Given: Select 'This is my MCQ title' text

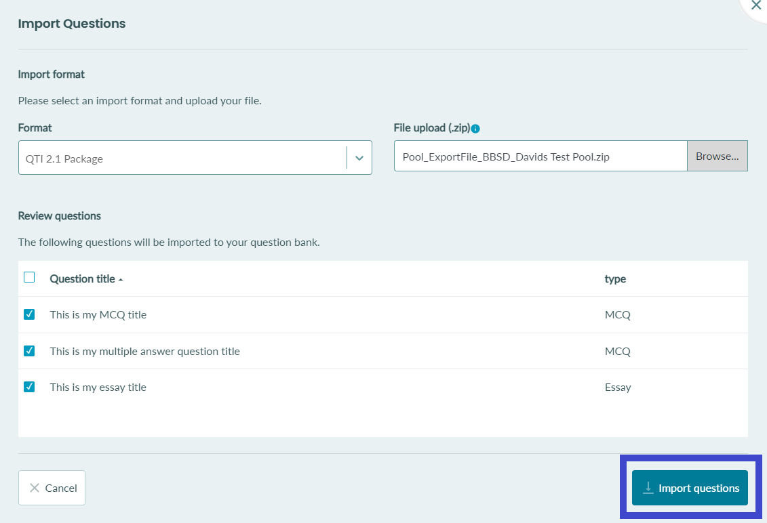Looking at the screenshot, I should click(x=98, y=315).
